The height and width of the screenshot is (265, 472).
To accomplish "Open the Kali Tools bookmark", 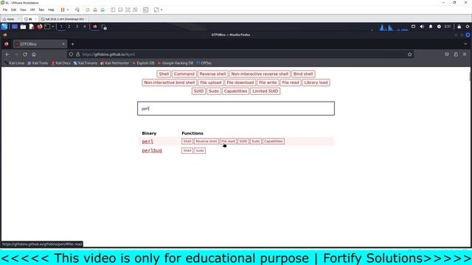I will pyautogui.click(x=38, y=63).
